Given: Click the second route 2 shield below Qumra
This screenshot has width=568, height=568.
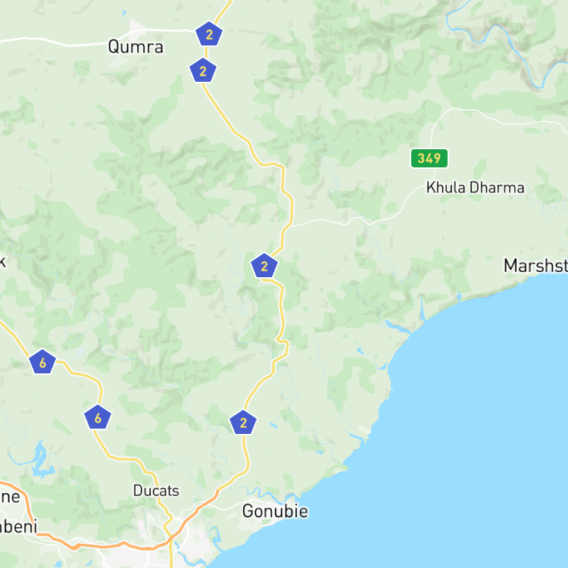Looking at the screenshot, I should pyautogui.click(x=203, y=70).
